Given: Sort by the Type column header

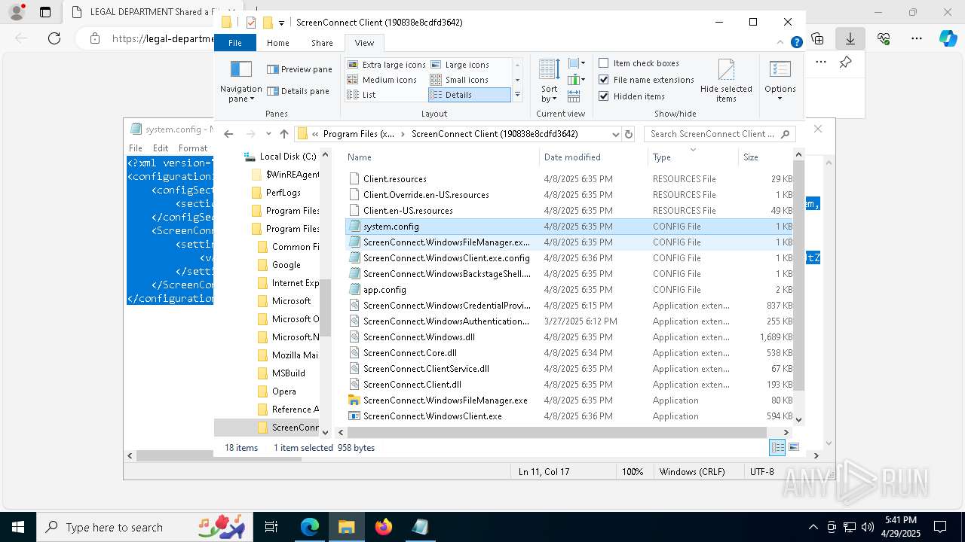Looking at the screenshot, I should click(693, 157).
